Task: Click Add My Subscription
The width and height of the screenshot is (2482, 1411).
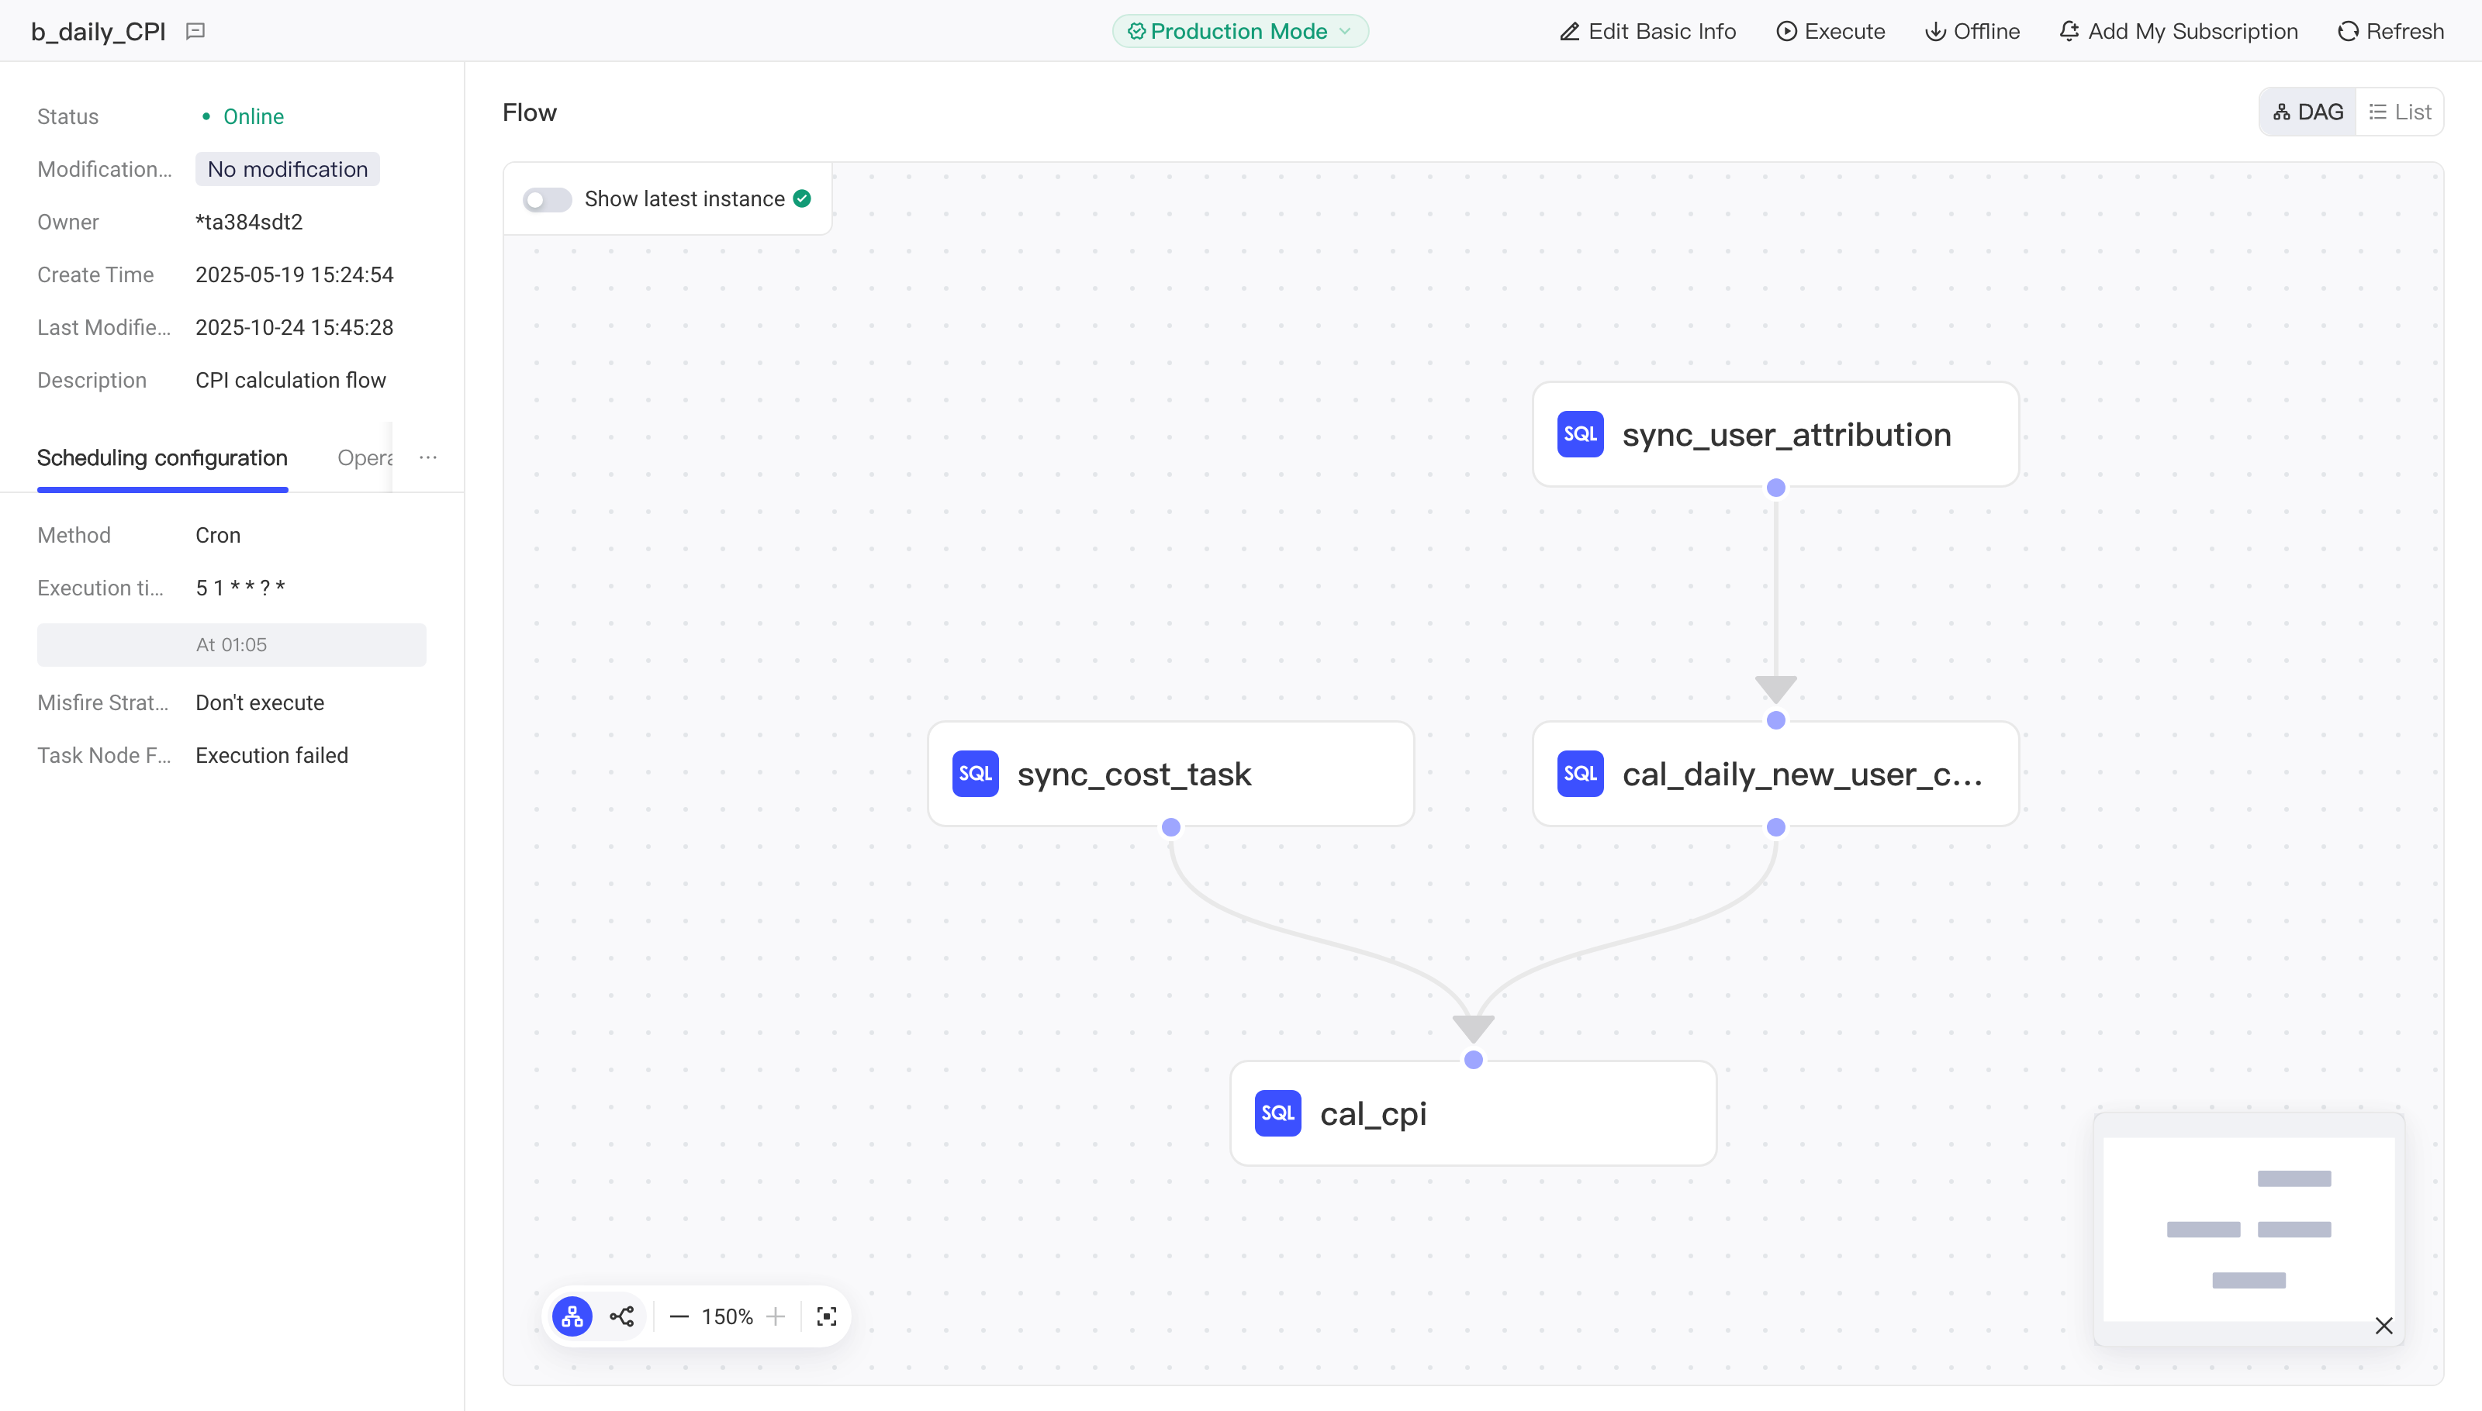Action: tap(2179, 31)
